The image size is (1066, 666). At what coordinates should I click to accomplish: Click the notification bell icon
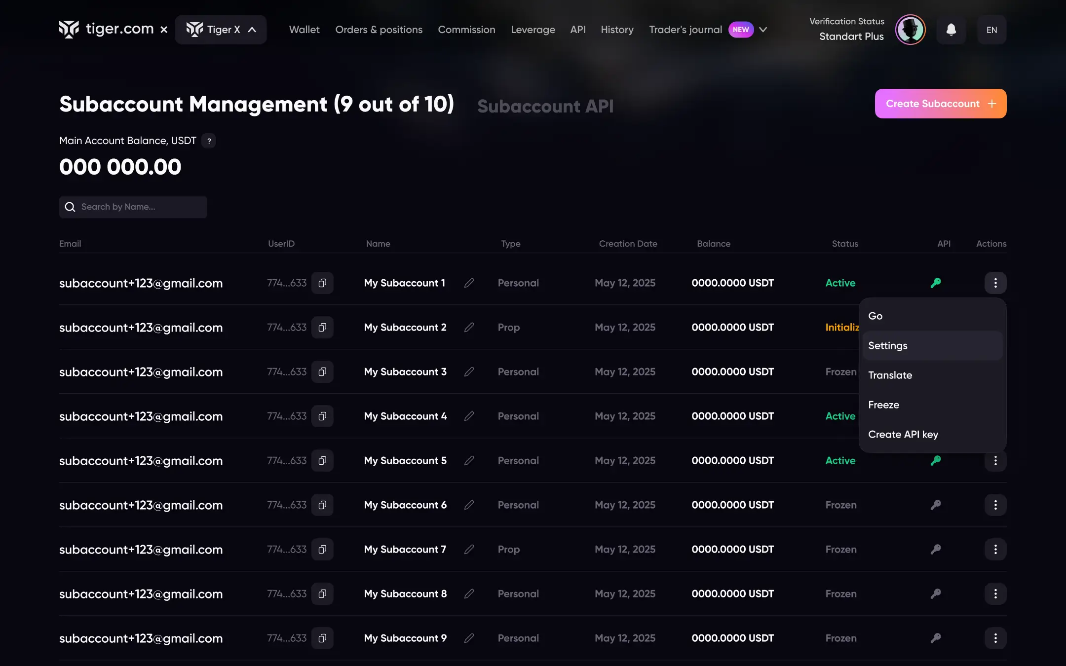(x=951, y=30)
